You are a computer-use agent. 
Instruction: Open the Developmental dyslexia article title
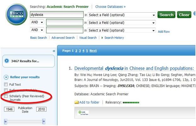click(x=134, y=69)
